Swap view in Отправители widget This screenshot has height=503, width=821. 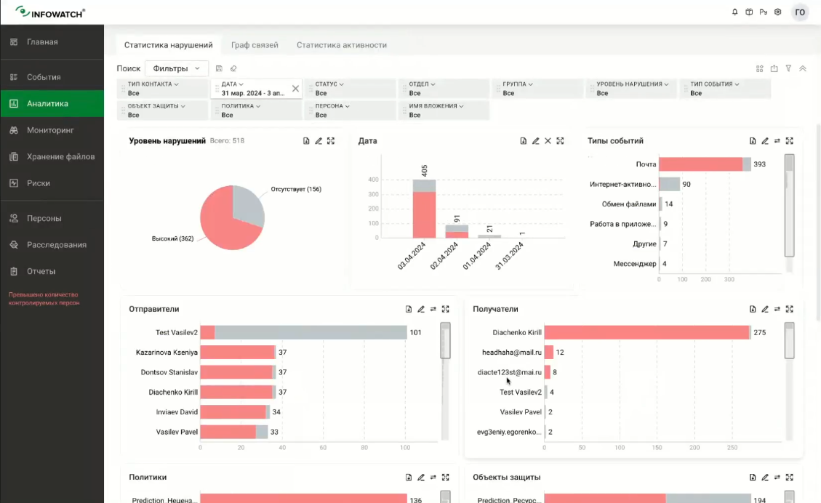pyautogui.click(x=433, y=310)
